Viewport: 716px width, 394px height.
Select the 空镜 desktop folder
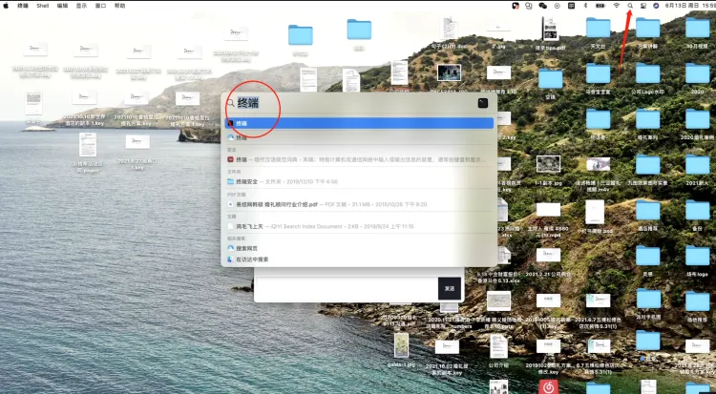[550, 84]
